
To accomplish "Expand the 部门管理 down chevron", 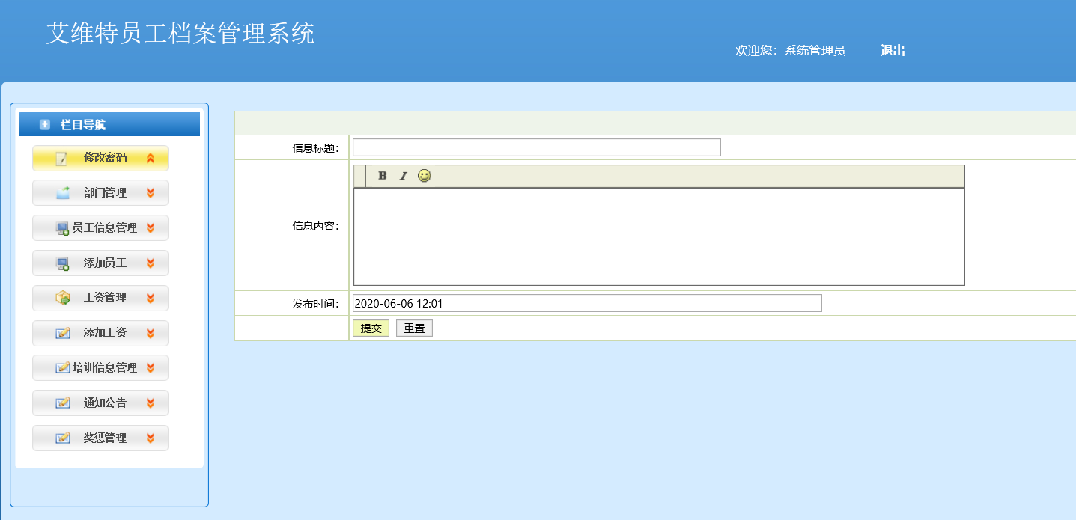I will [x=151, y=193].
